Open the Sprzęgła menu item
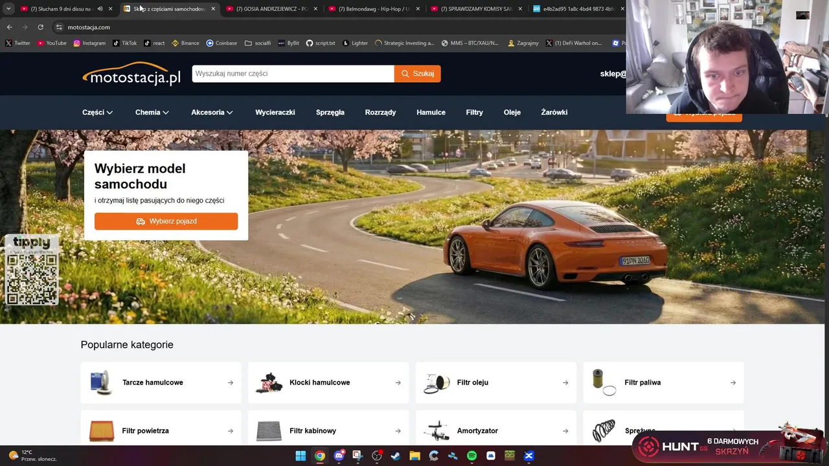The image size is (829, 466). [x=330, y=113]
